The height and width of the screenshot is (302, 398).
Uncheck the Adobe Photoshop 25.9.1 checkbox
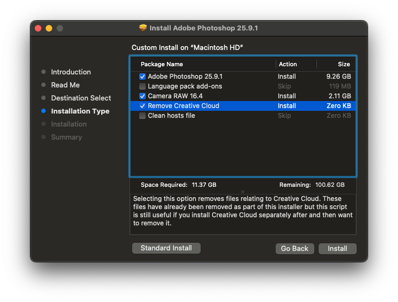point(142,77)
